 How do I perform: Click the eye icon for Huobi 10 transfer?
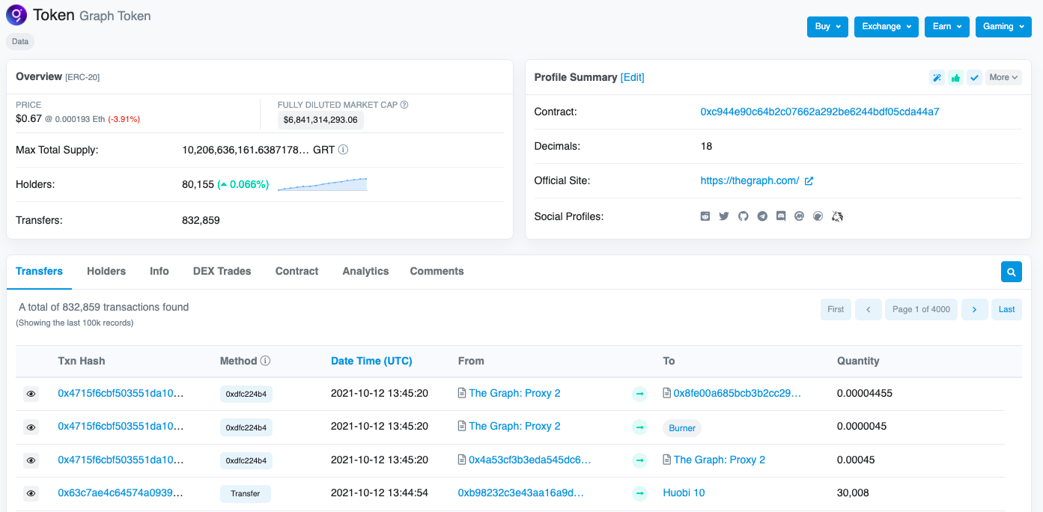(31, 494)
